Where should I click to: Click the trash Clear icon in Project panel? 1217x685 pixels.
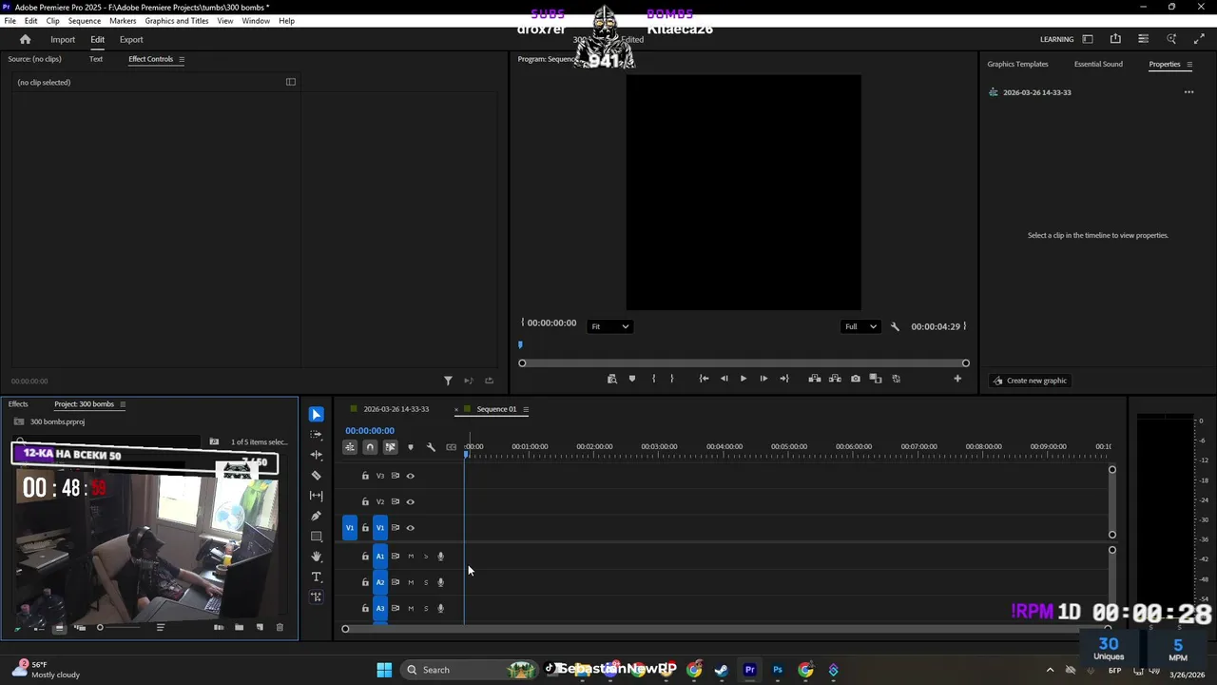[280, 627]
